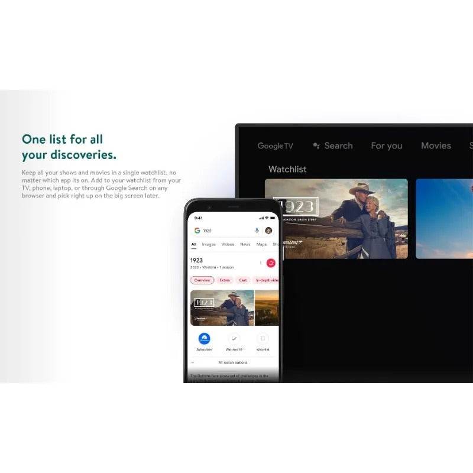Viewport: 473px width, 473px height.
Task: Go to the Maps search tab
Action: (261, 244)
